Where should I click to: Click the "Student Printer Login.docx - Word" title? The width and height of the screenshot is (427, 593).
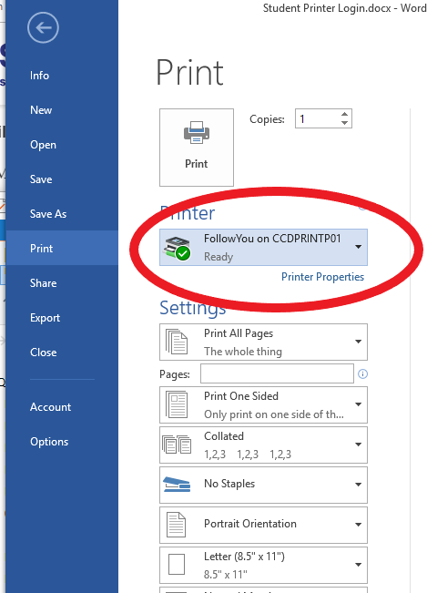(344, 8)
